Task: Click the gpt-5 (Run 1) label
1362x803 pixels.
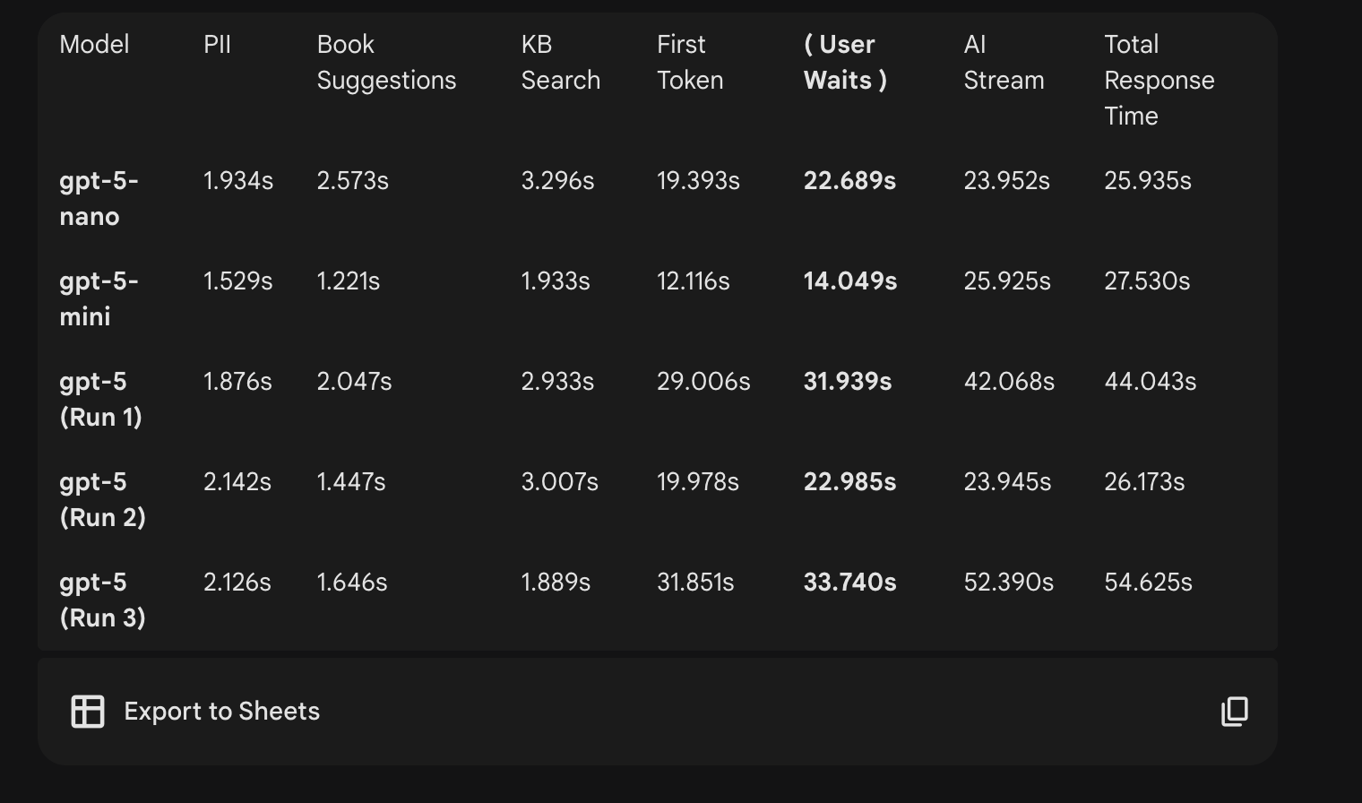Action: click(x=100, y=400)
